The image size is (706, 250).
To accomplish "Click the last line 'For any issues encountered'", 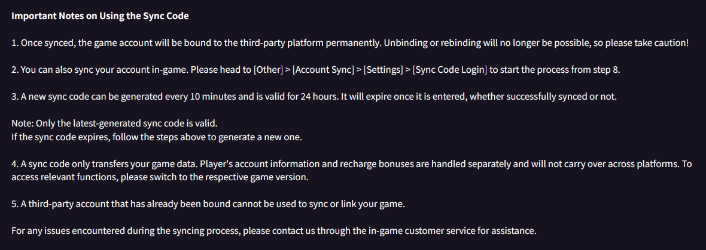I will 274,231.
